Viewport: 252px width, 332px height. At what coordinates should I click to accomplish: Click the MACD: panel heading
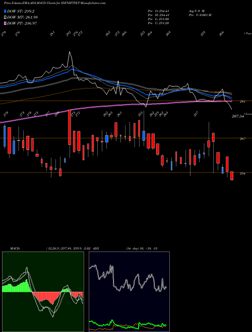tap(15, 248)
